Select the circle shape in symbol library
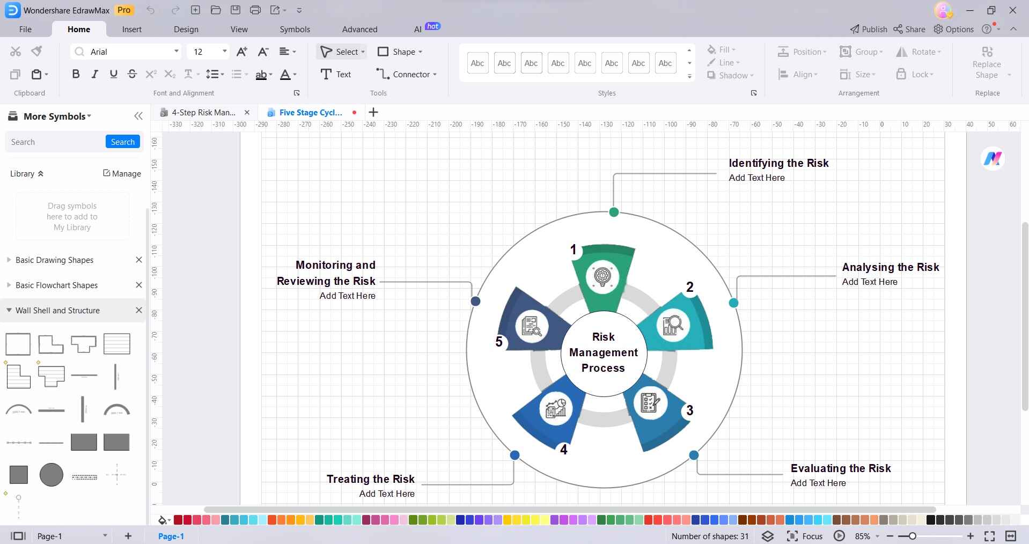 point(52,475)
